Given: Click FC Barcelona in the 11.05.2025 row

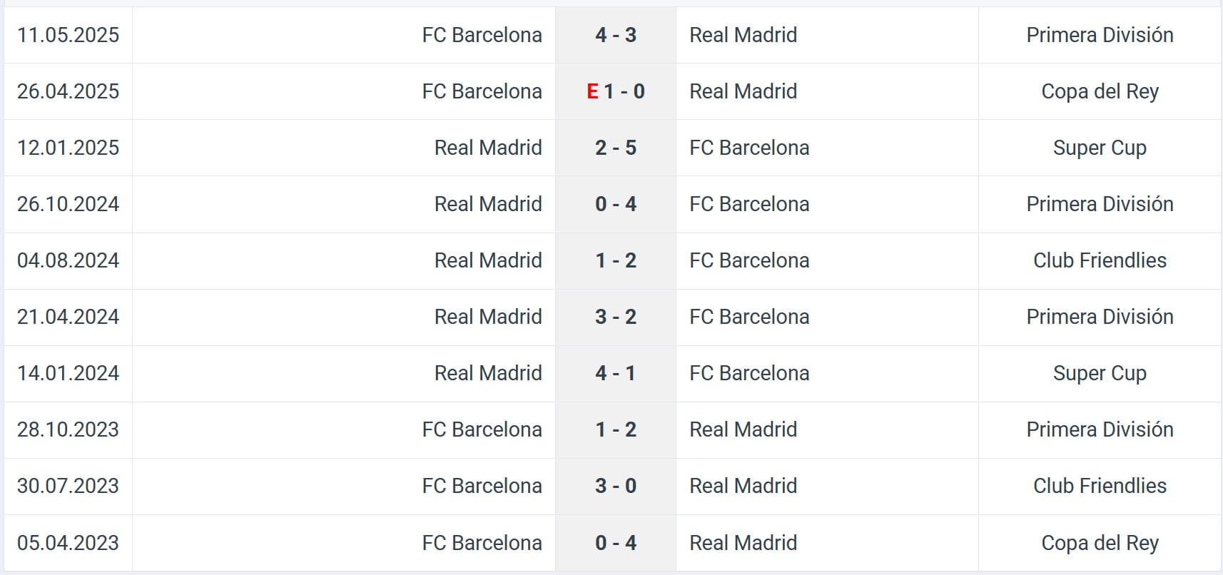Looking at the screenshot, I should tap(482, 35).
